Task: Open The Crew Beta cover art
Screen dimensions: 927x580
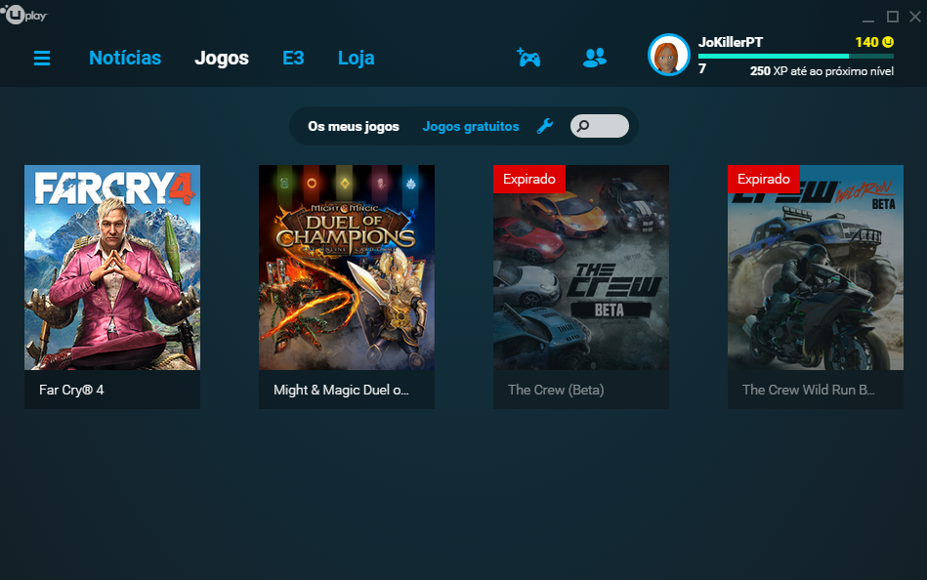Action: tap(581, 268)
